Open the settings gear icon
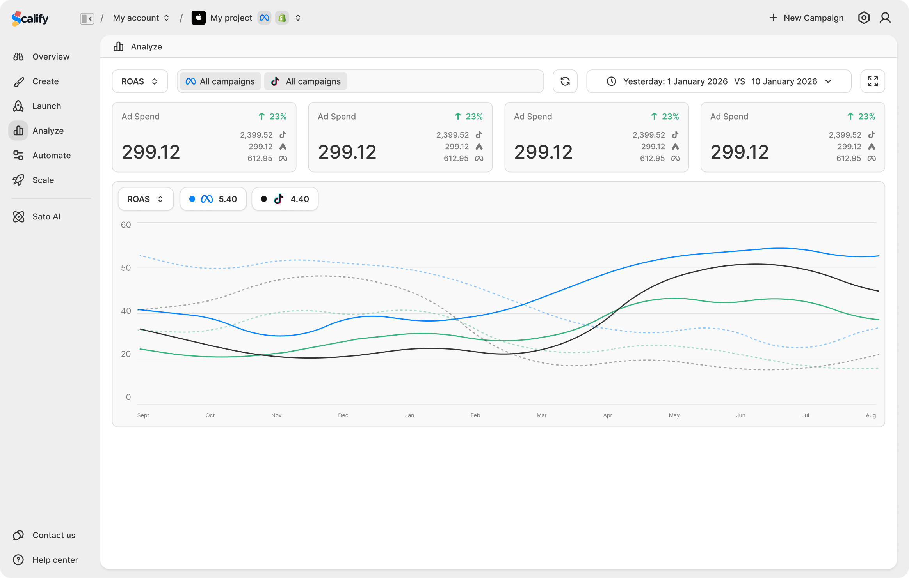The height and width of the screenshot is (578, 909). click(864, 18)
